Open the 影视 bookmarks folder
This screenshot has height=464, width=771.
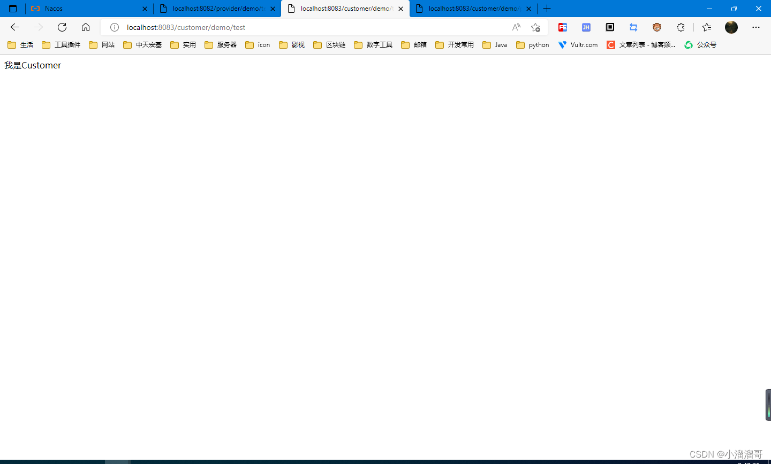tap(292, 45)
